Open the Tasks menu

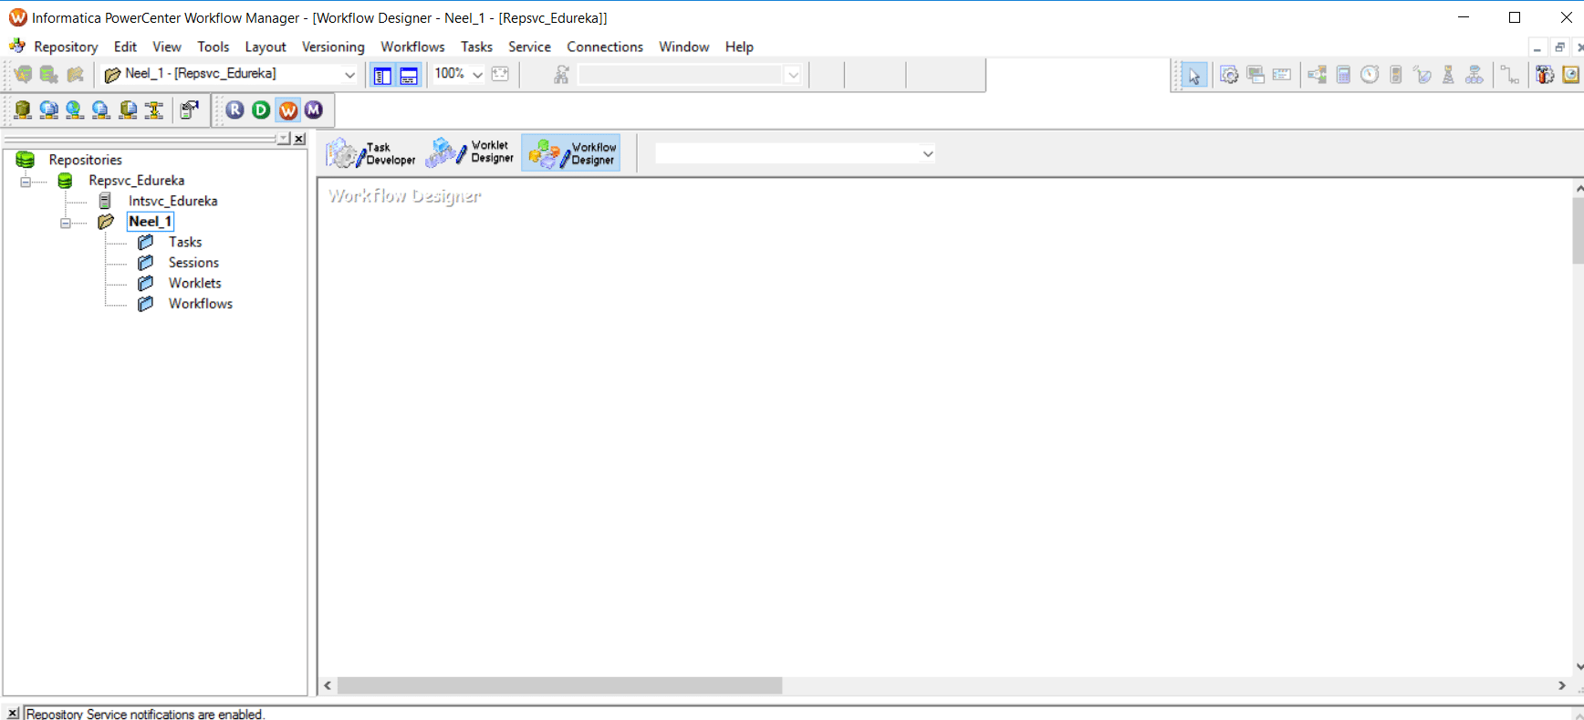pos(476,47)
